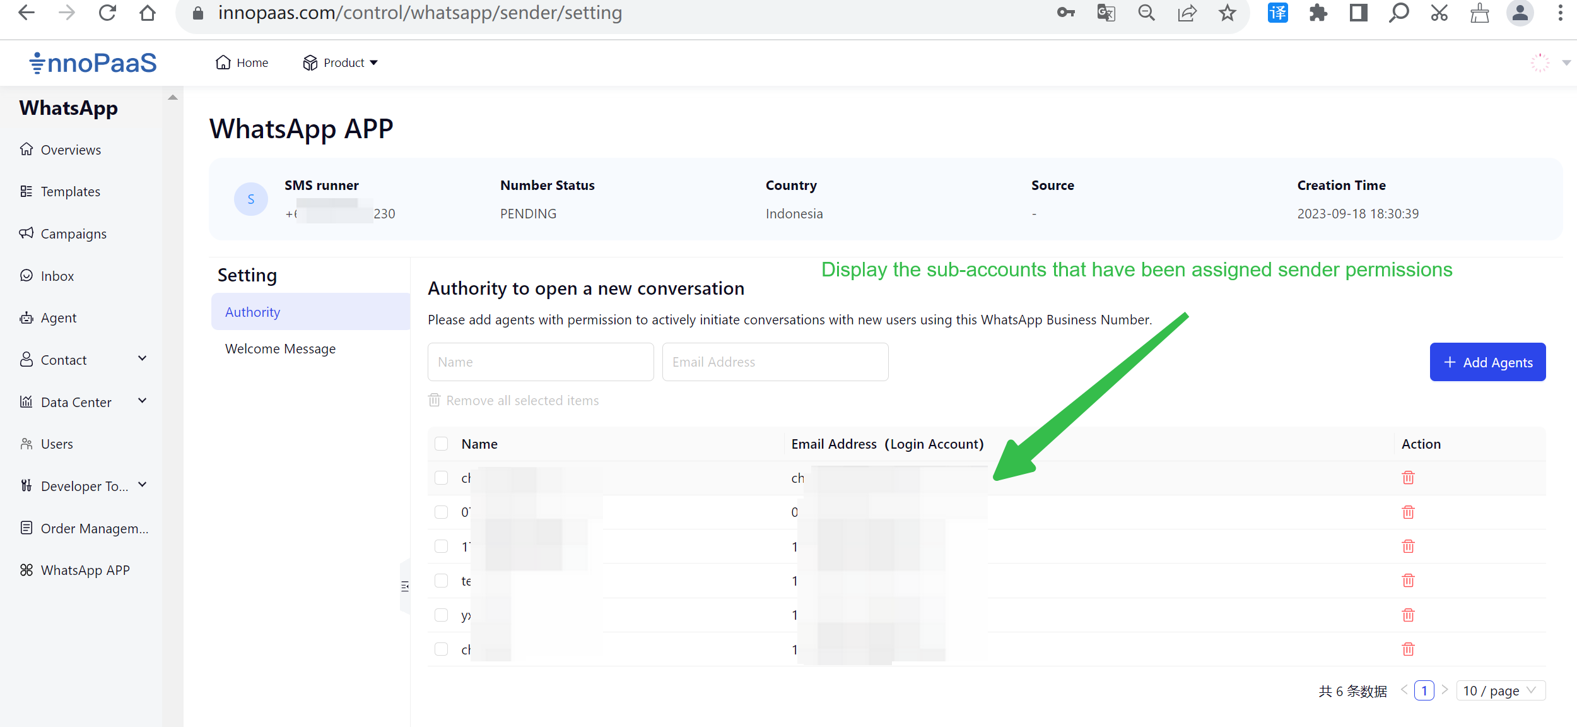Delete the fifth agent row with trash icon
Viewport: 1577px width, 727px height.
1408,615
